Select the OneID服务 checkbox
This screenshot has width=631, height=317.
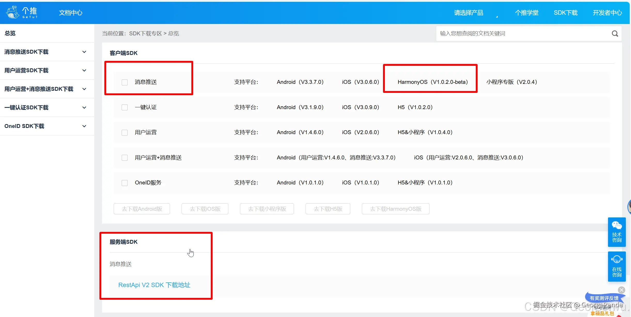124,183
